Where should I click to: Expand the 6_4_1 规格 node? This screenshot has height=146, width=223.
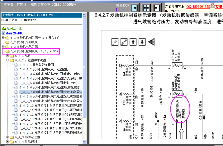pyautogui.click(x=8, y=56)
